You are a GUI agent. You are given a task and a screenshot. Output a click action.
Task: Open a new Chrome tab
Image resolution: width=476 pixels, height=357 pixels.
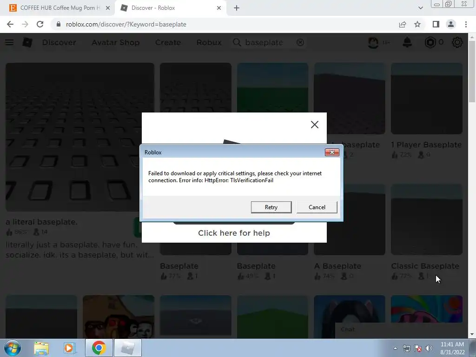[237, 8]
